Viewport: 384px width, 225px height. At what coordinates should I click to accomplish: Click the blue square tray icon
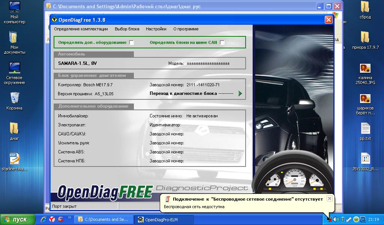click(363, 220)
